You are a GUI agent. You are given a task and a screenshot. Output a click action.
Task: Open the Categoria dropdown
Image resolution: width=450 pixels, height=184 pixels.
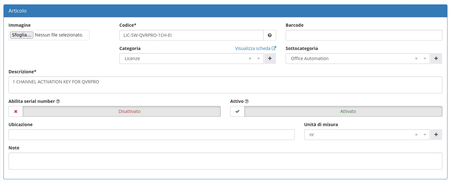click(x=189, y=59)
